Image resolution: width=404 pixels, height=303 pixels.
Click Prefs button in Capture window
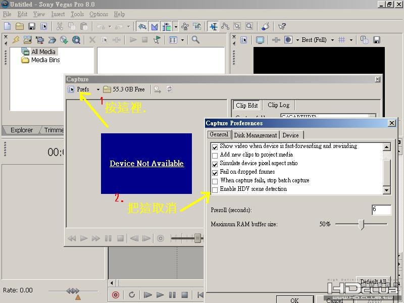tap(79, 89)
